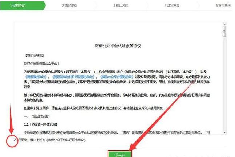Select step 4 填写发票
Image resolution: width=235 pixels, height=157 pixels.
pos(172,6)
